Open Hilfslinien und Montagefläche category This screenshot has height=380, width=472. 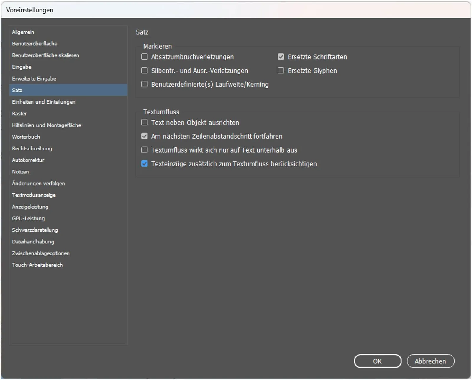coord(46,125)
